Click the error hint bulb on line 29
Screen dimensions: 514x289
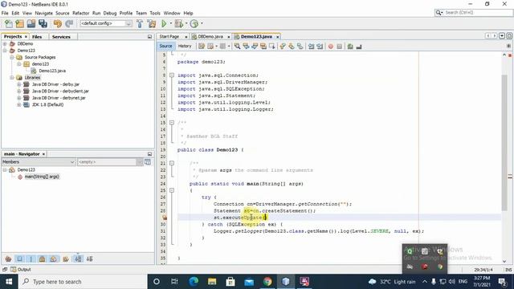[165, 218]
